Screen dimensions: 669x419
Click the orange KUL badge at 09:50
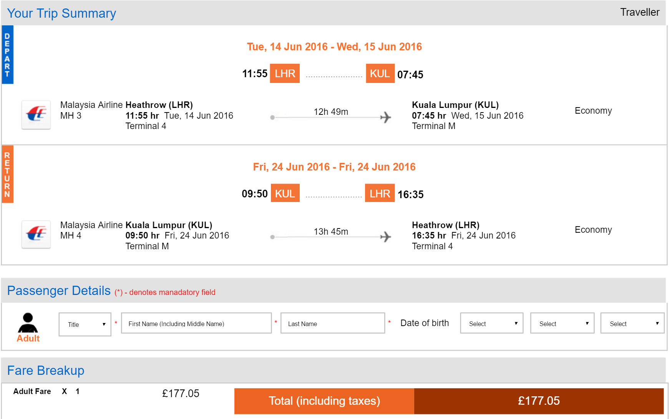(285, 193)
